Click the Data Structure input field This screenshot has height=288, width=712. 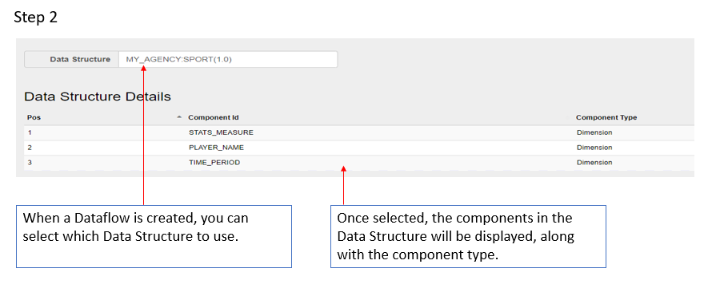tap(228, 59)
